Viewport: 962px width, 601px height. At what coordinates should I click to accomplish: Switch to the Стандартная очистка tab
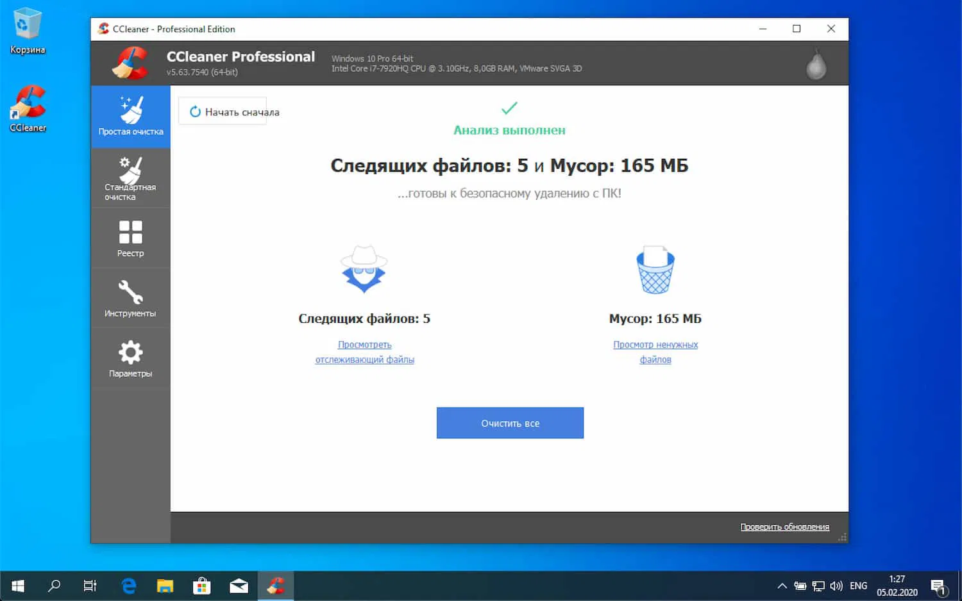(x=130, y=177)
